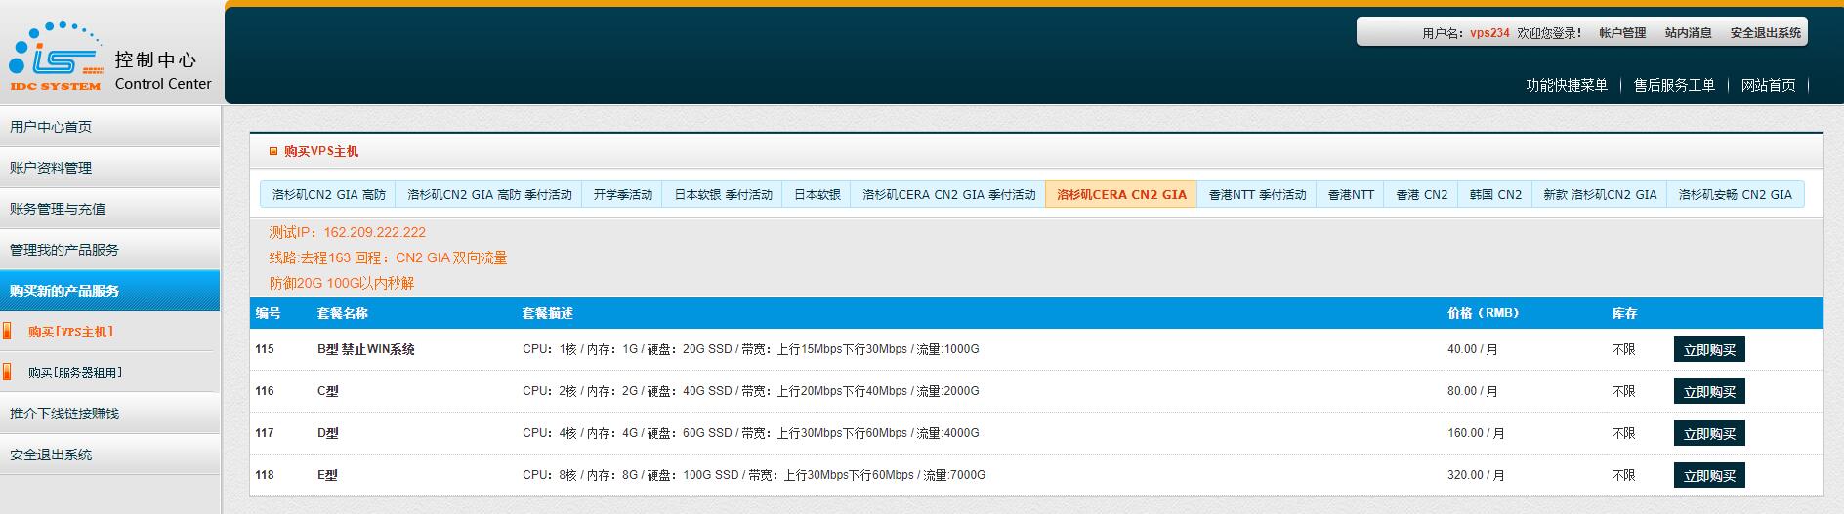
Task: Switch to 洛杉矶CERA CN2 GIA 季付活动 tab
Action: 948,194
